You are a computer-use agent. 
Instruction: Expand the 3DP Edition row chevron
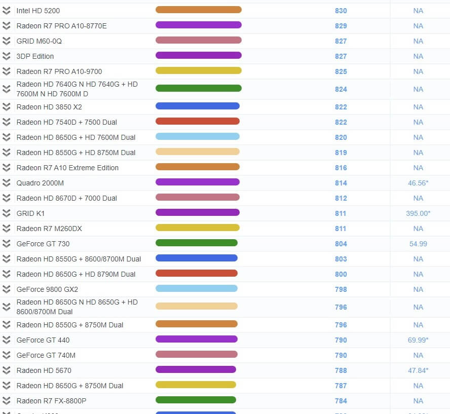[6, 56]
